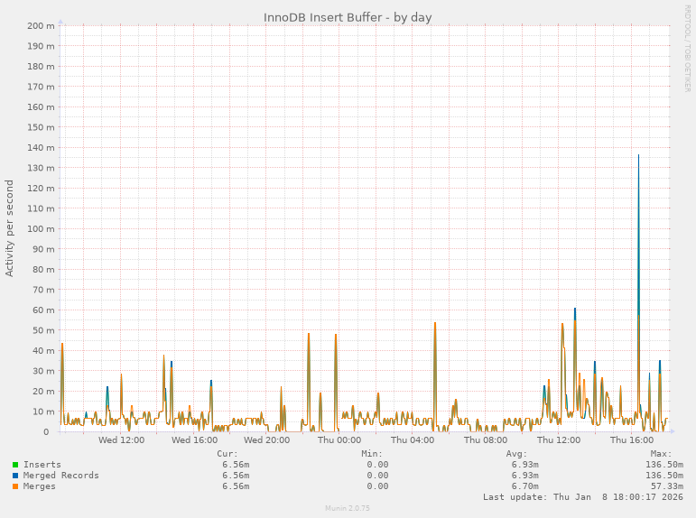Screen dimensions: 696x518
Task: Click the Inserts max value 136.50m
Action: [664, 465]
